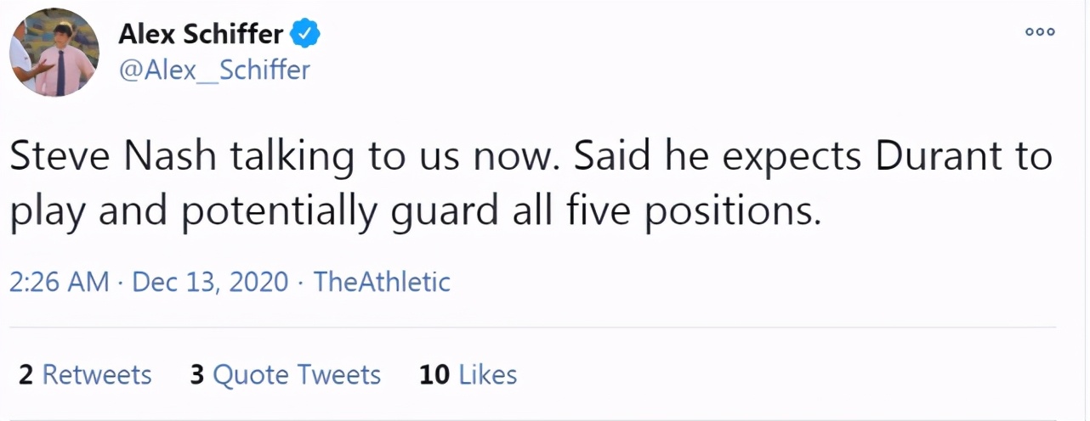
Task: Click the blue verified badge
Action: click(305, 34)
